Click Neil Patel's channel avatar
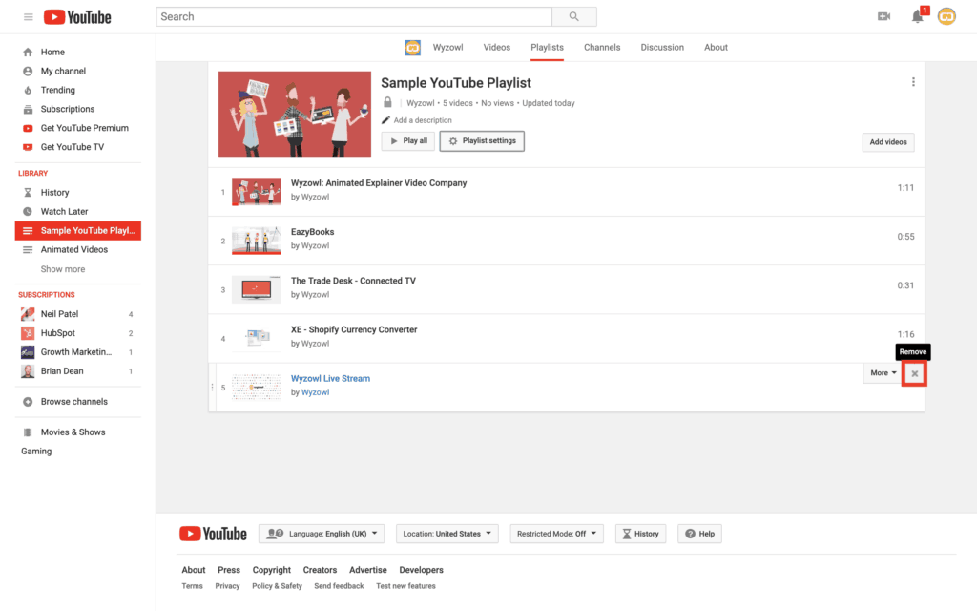Viewport: 977px width, 611px height. click(x=28, y=314)
